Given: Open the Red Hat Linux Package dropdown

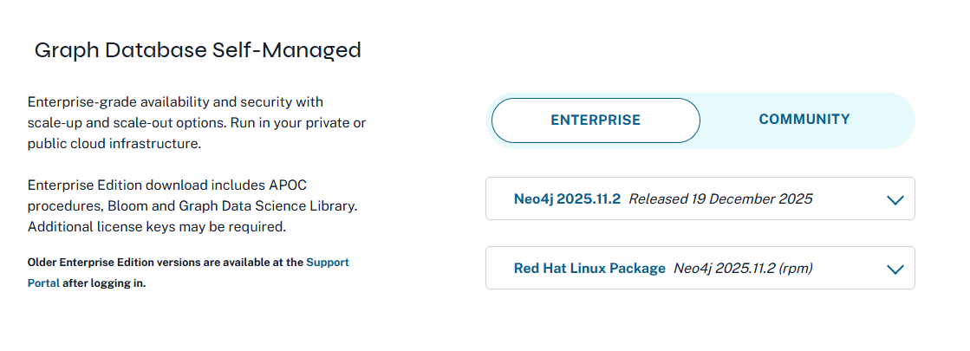Looking at the screenshot, I should pos(700,268).
